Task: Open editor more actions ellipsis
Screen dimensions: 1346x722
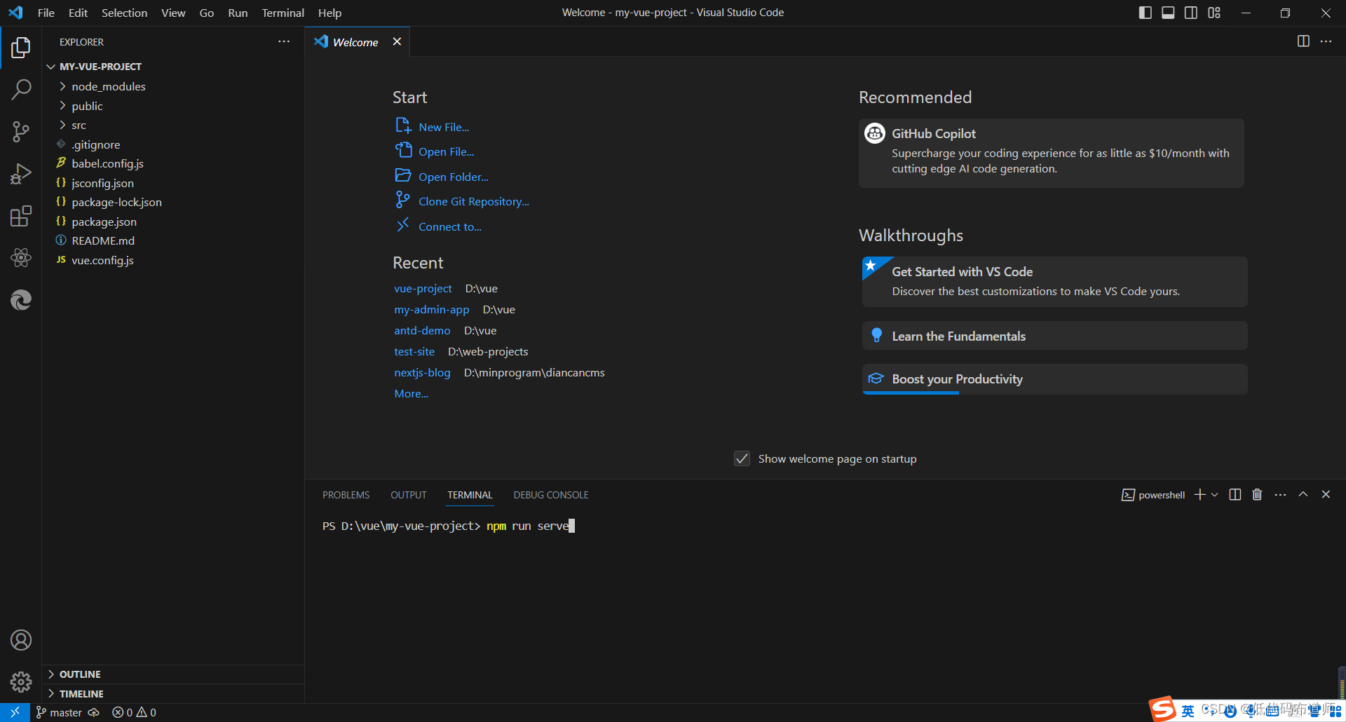Action: 1326,41
